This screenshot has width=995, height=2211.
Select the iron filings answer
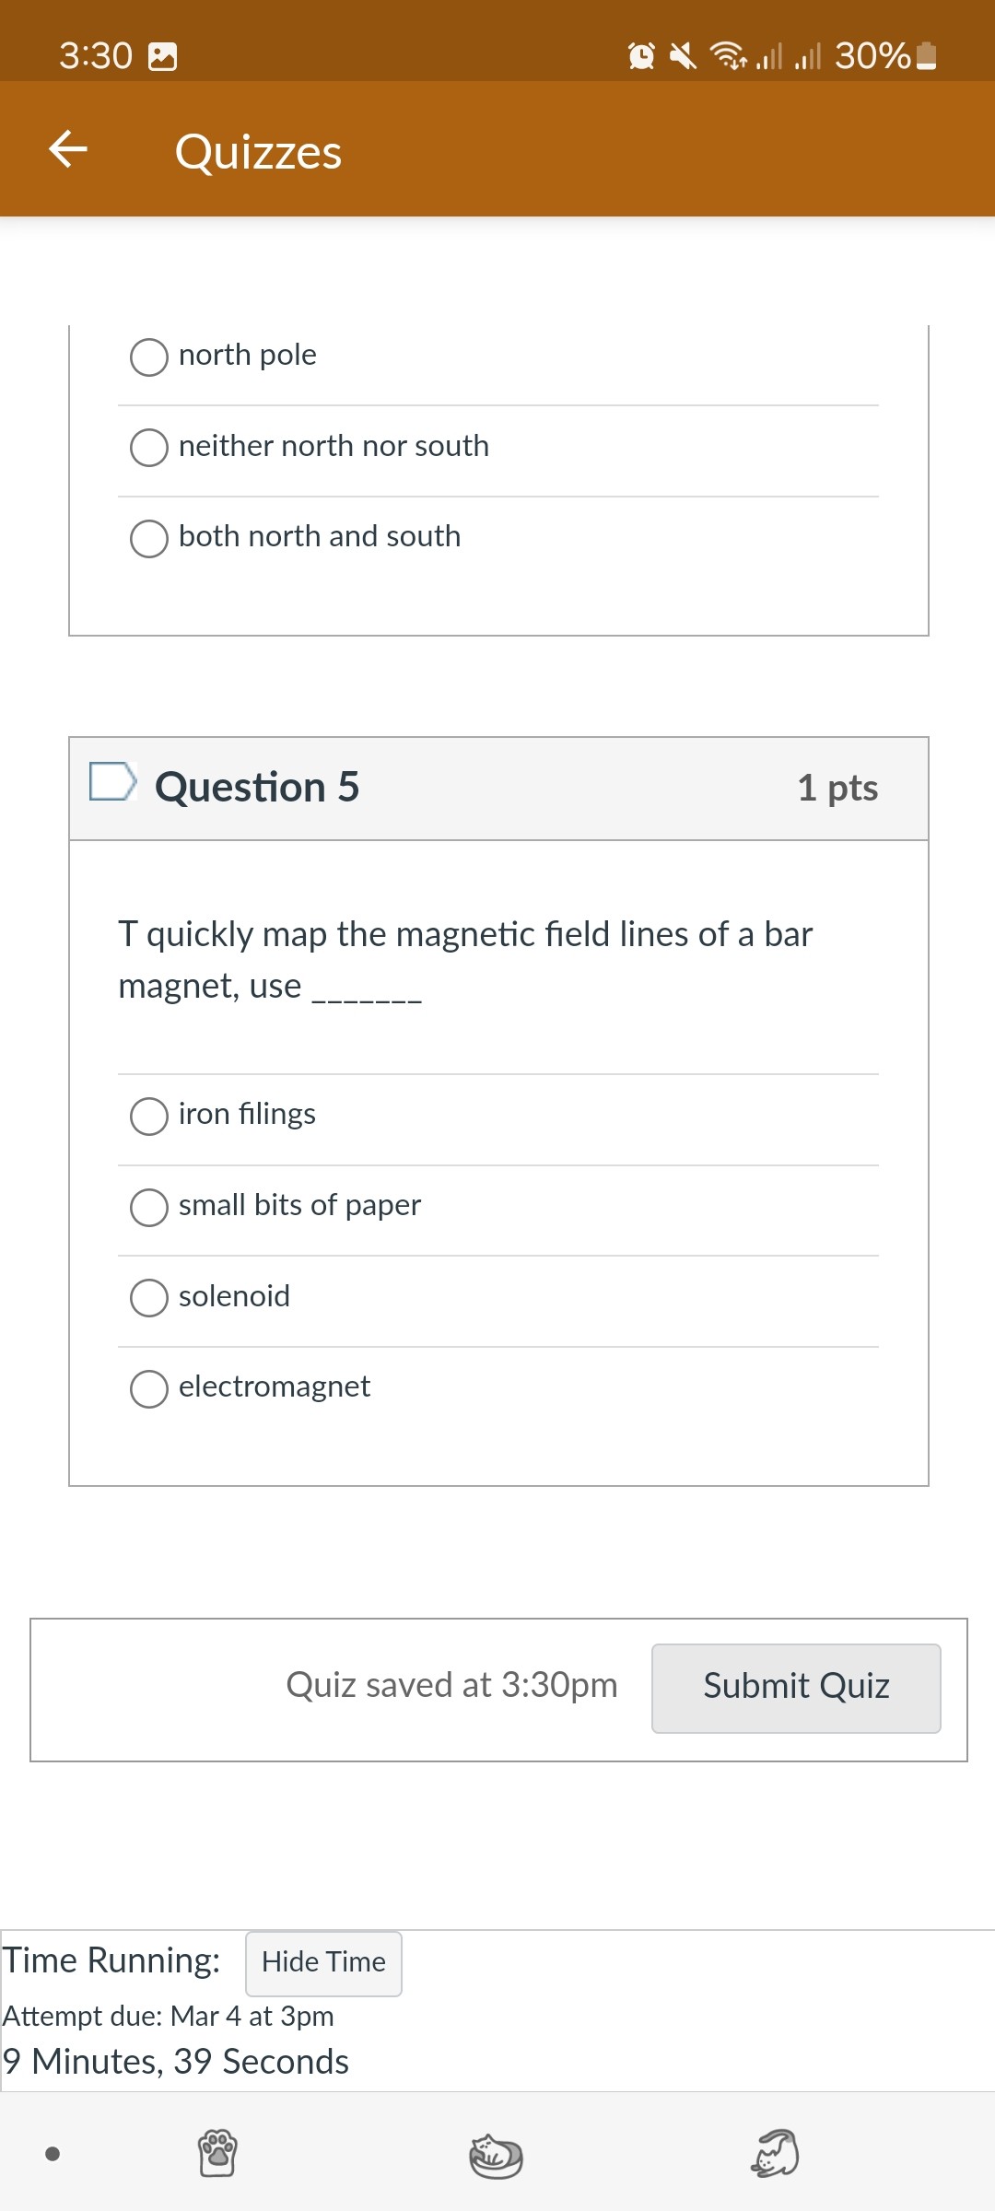149,1117
